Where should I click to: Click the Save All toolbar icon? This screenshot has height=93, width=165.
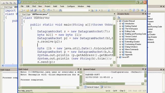pos(35,10)
